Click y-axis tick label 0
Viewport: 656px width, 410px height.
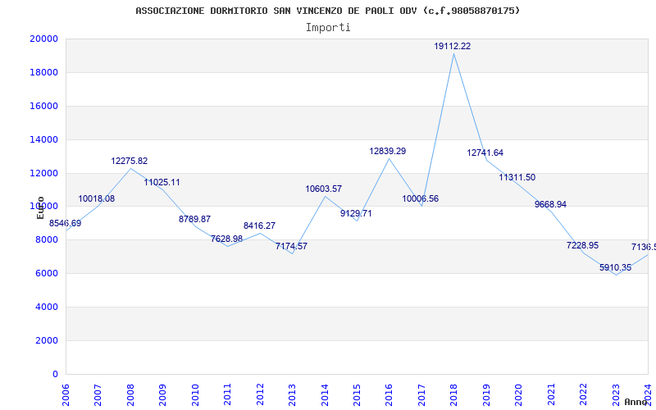pyautogui.click(x=55, y=375)
